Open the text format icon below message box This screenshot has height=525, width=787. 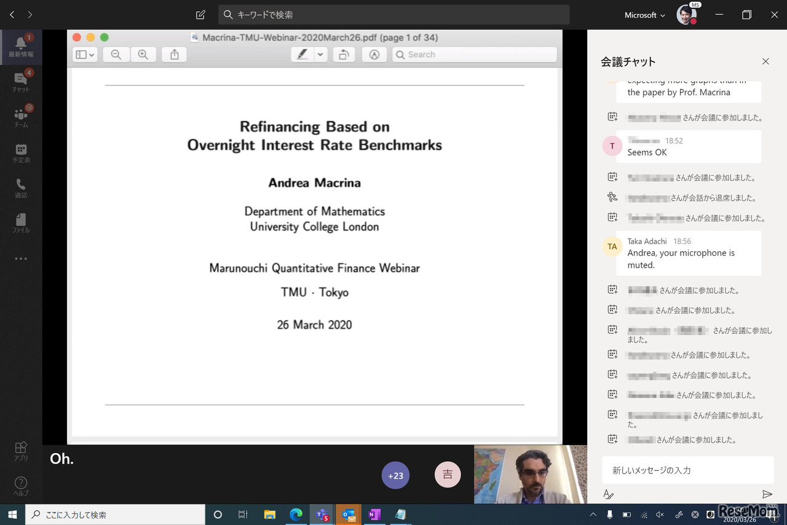tap(608, 494)
